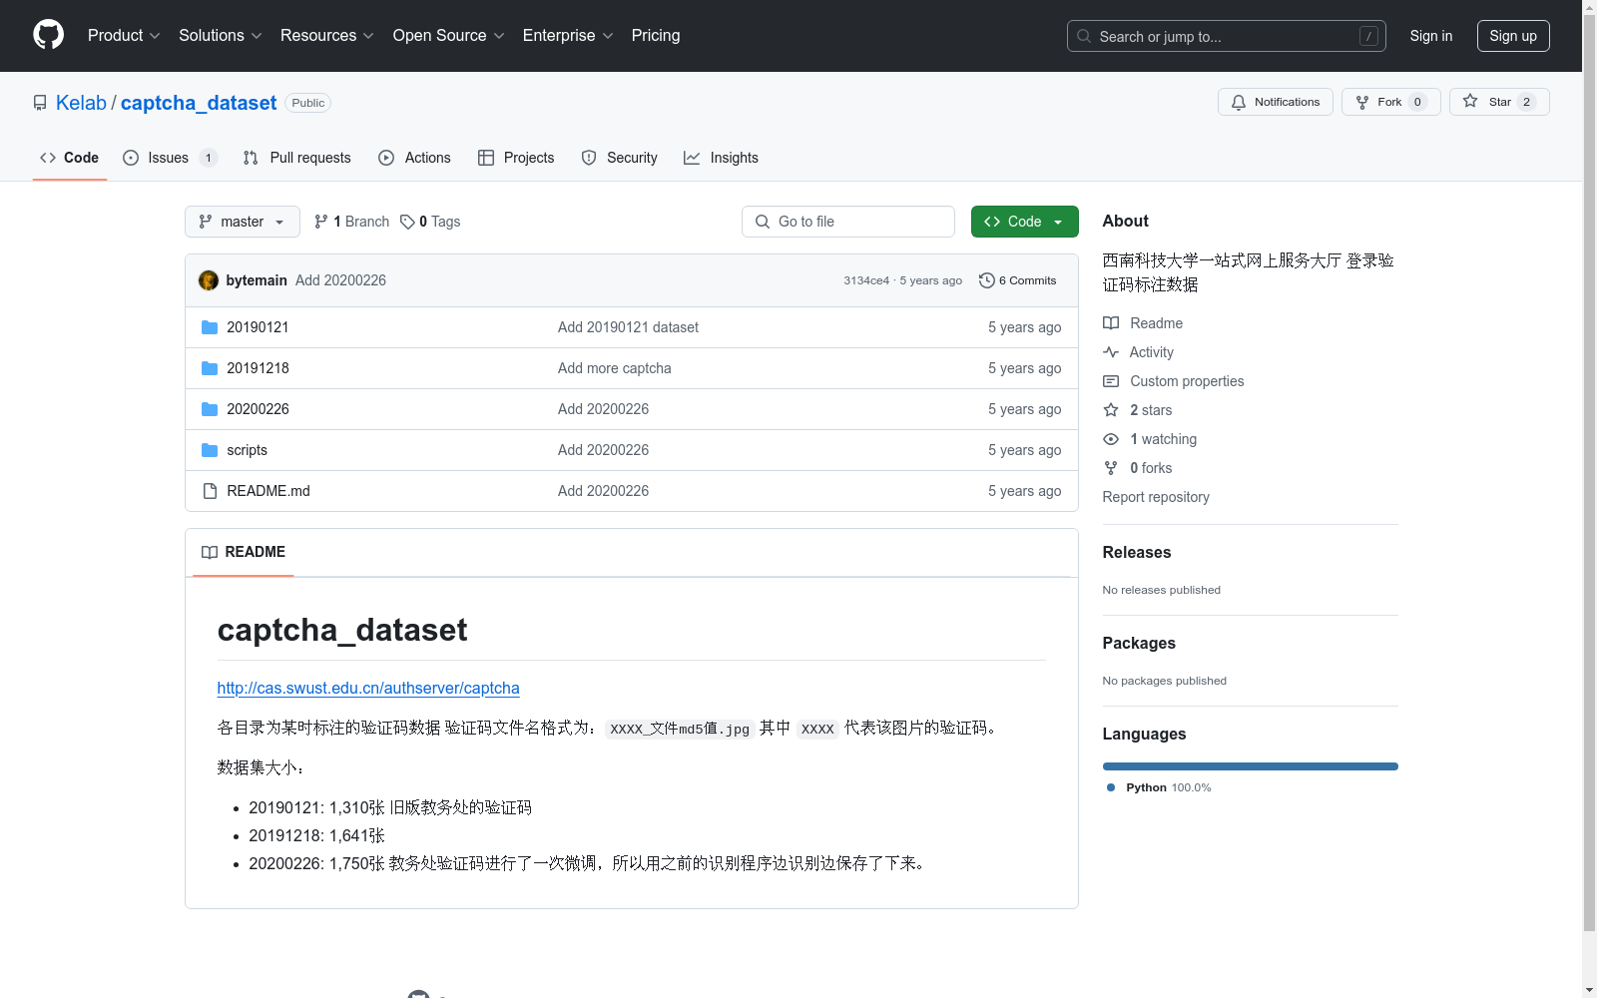The width and height of the screenshot is (1597, 998).
Task: Click the folder icon for 20200226
Action: tap(210, 409)
